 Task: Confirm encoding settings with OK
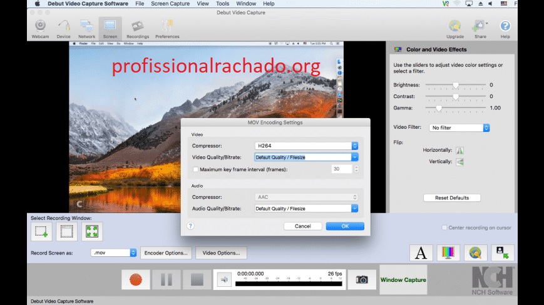point(345,226)
